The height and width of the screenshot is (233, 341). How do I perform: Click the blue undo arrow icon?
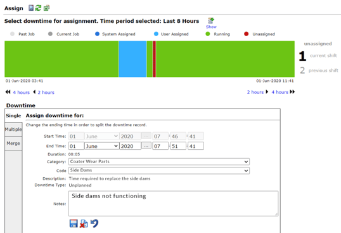pyautogui.click(x=94, y=223)
